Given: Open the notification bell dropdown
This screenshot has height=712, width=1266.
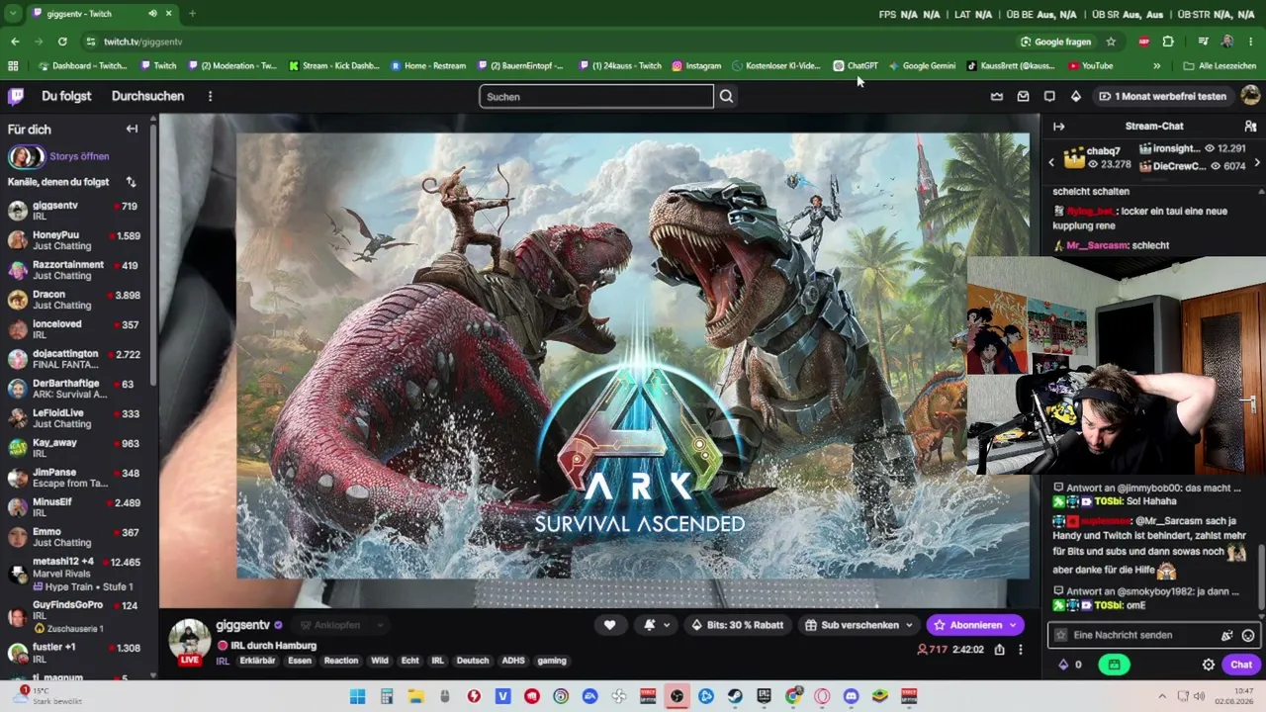Looking at the screenshot, I should click(x=655, y=625).
